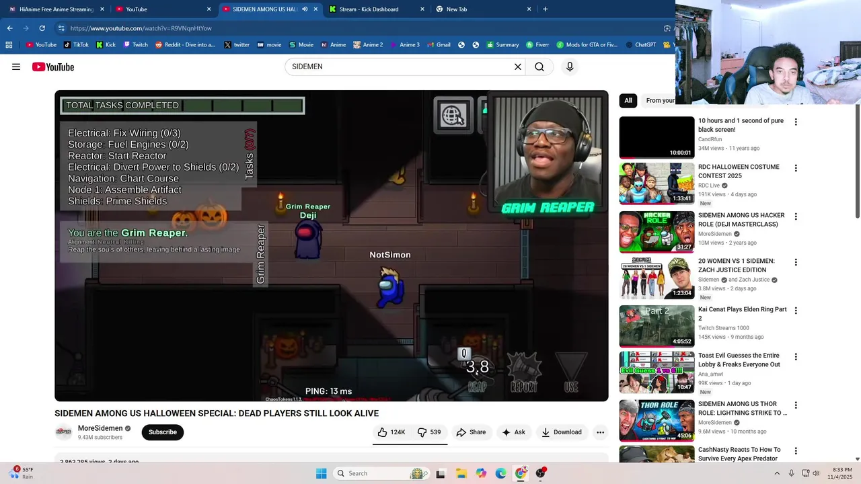Select the From your search chip
The image size is (861, 484).
click(660, 101)
